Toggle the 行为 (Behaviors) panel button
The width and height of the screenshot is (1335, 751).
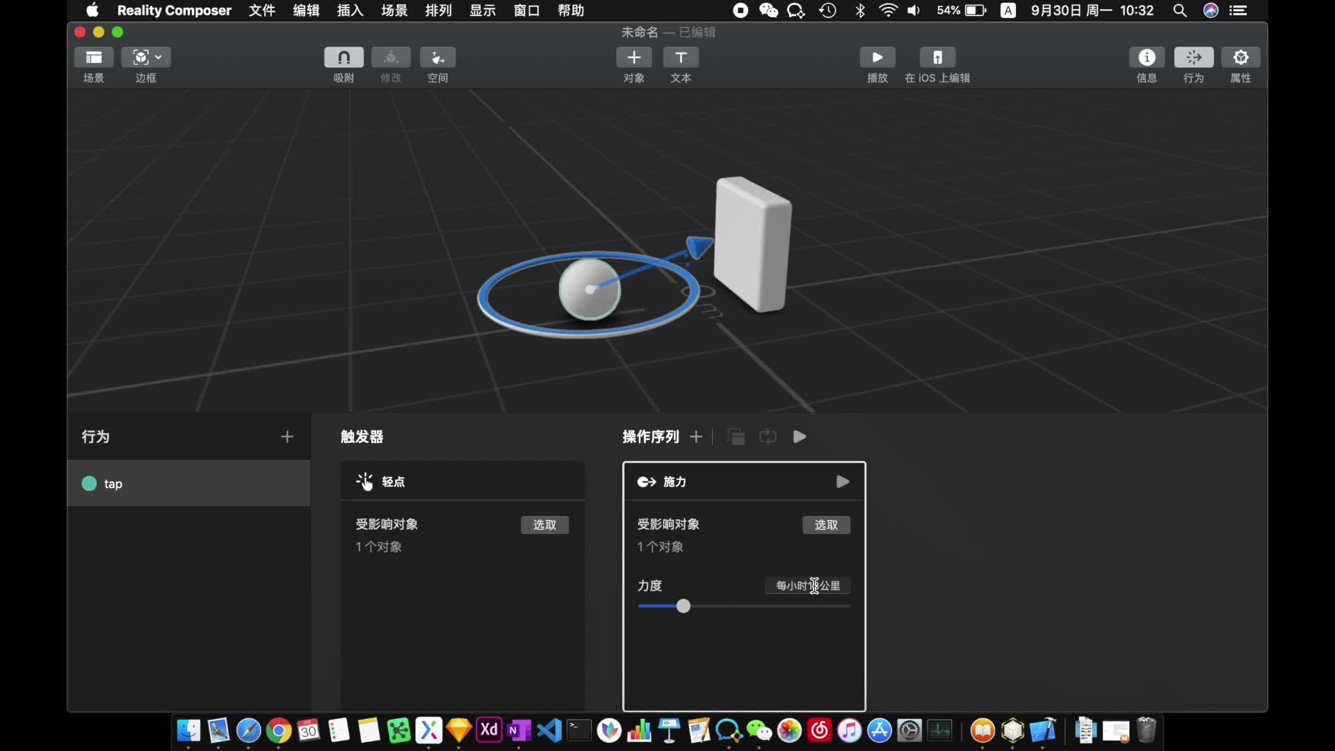[x=1193, y=57]
